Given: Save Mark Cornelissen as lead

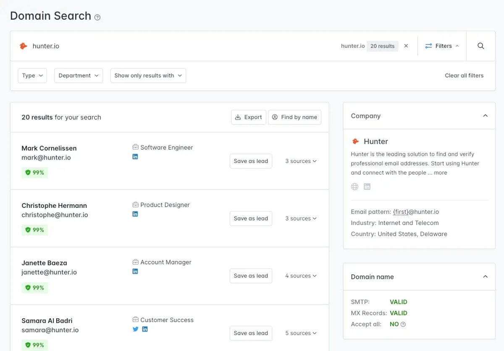Looking at the screenshot, I should point(251,161).
